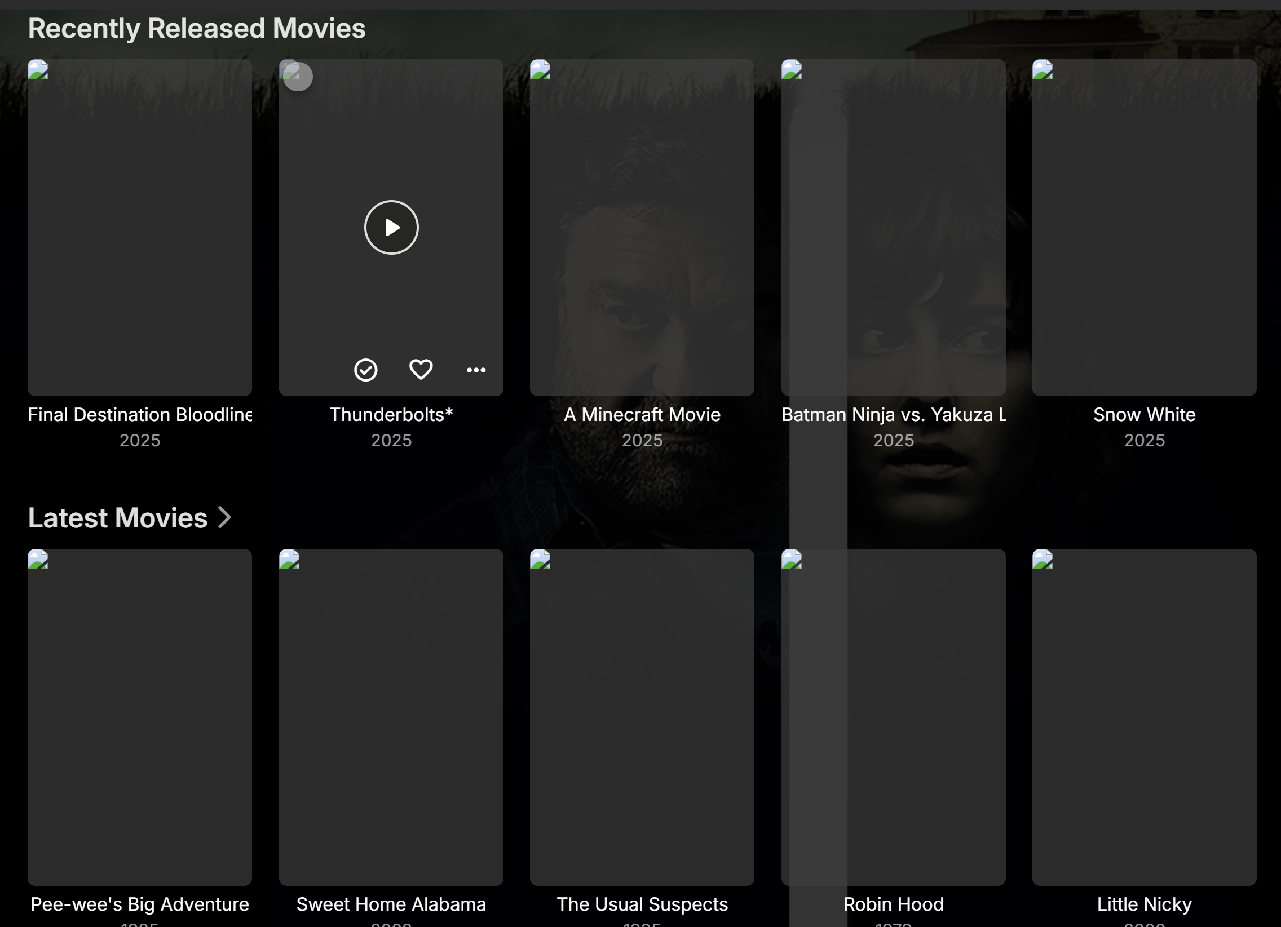Open A Minecraft Movie poster
The image size is (1281, 927).
pyautogui.click(x=642, y=228)
